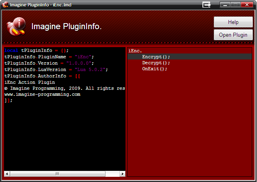Image resolution: width=257 pixels, height=182 pixels.
Task: Select the Decrypt(); function row
Action: (190, 63)
